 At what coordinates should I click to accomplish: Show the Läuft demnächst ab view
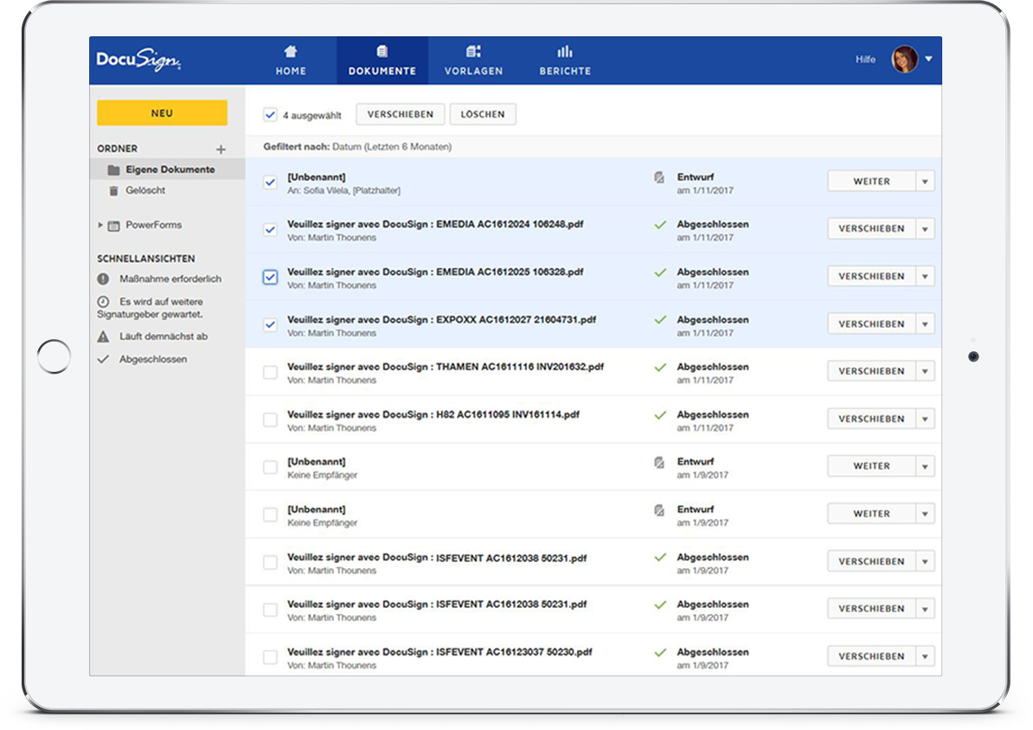tap(163, 336)
